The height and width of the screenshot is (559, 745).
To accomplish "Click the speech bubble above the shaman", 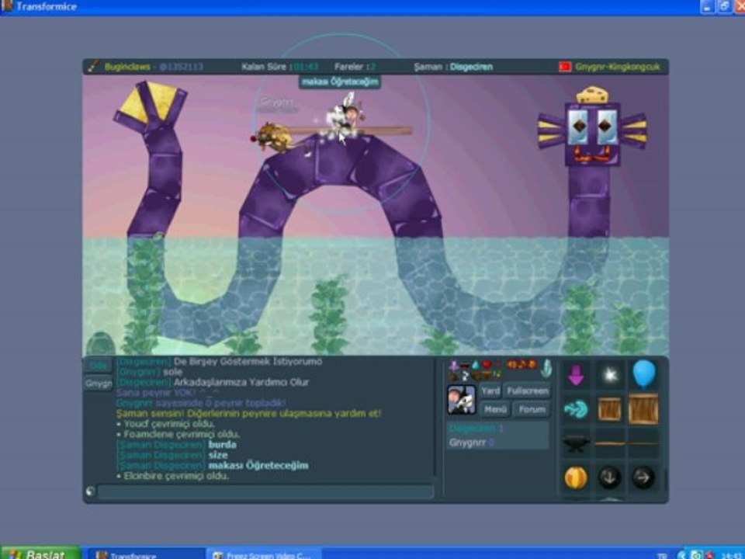I will [x=340, y=82].
